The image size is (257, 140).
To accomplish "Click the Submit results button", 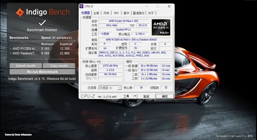I will [26, 66].
